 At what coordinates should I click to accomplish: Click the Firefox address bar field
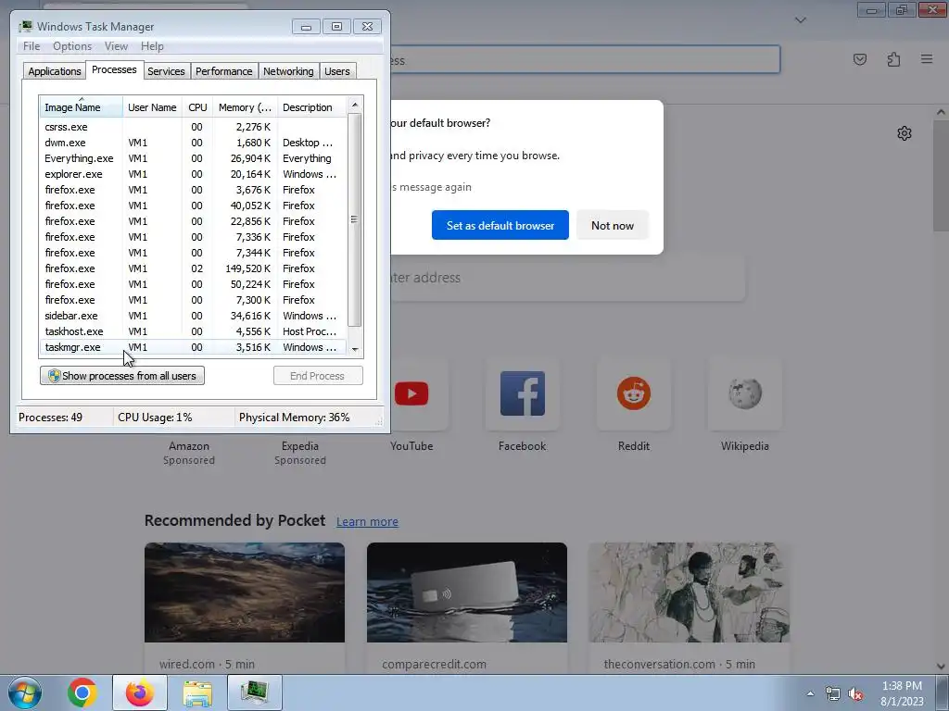pos(585,60)
